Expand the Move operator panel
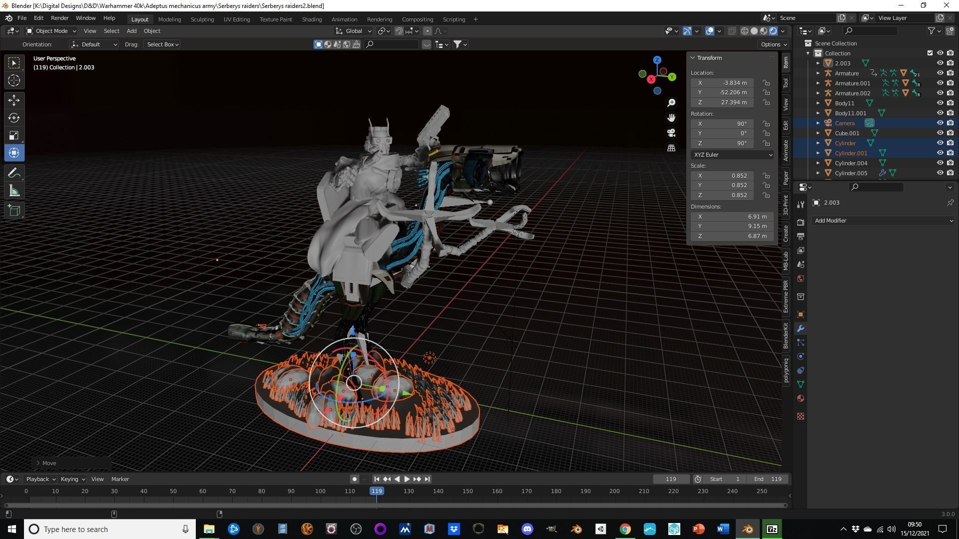The width and height of the screenshot is (959, 539). pos(38,463)
